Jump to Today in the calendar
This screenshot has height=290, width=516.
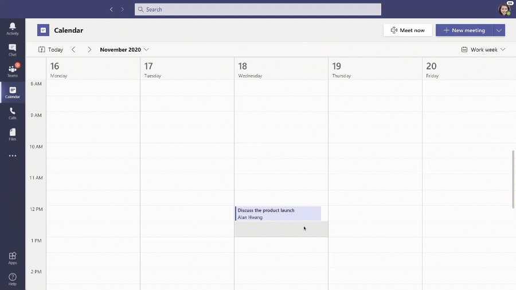click(x=51, y=50)
